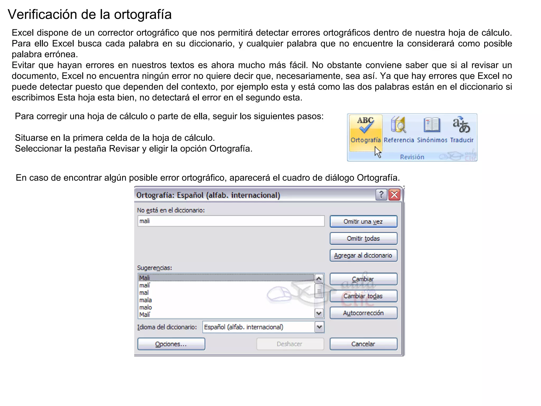Image resolution: width=541 pixels, height=406 pixels.
Task: Click the Omitir todas button
Action: coord(363,238)
